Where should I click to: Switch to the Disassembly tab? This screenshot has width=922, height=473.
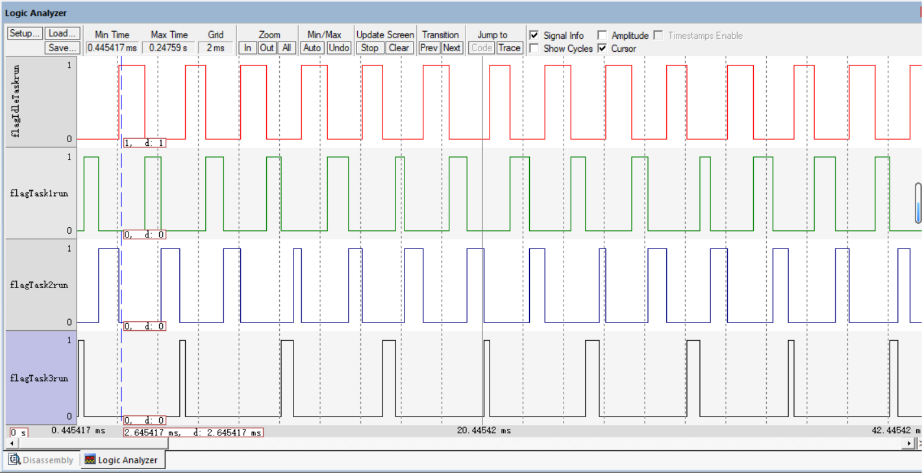41,460
